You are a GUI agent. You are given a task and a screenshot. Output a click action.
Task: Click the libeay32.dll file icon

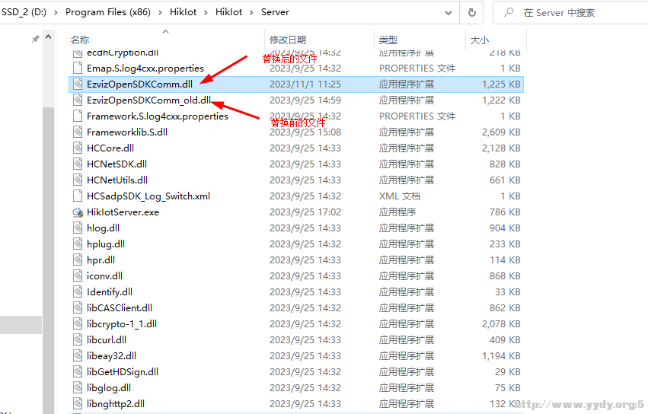tap(77, 355)
